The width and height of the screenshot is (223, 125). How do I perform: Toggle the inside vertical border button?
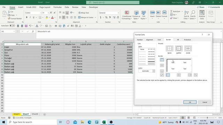(x=179, y=75)
